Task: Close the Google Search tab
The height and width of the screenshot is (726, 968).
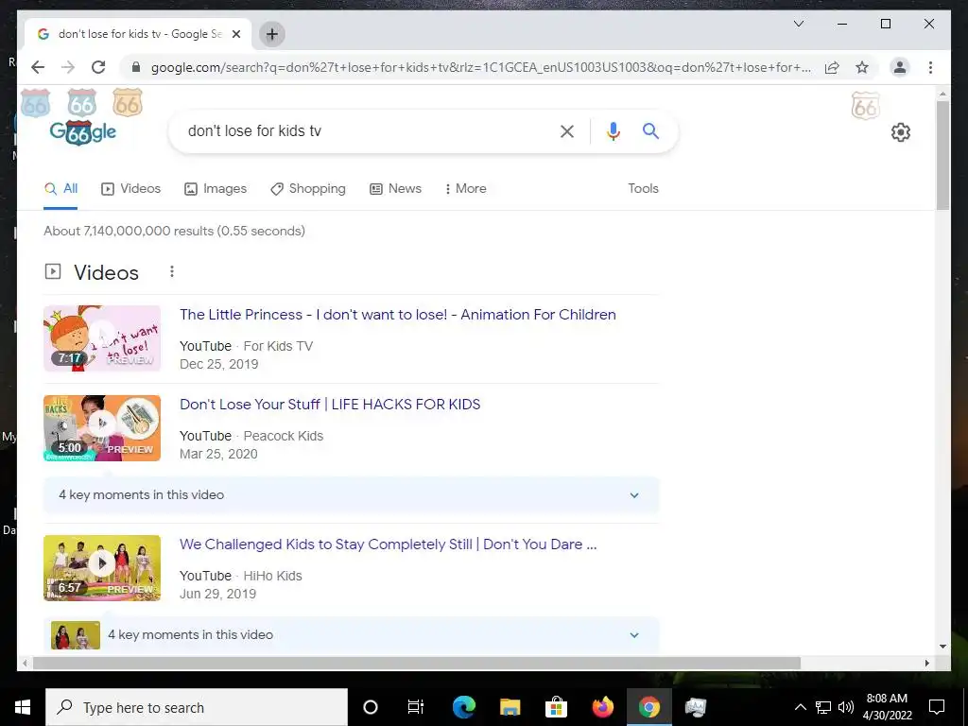Action: 235,34
